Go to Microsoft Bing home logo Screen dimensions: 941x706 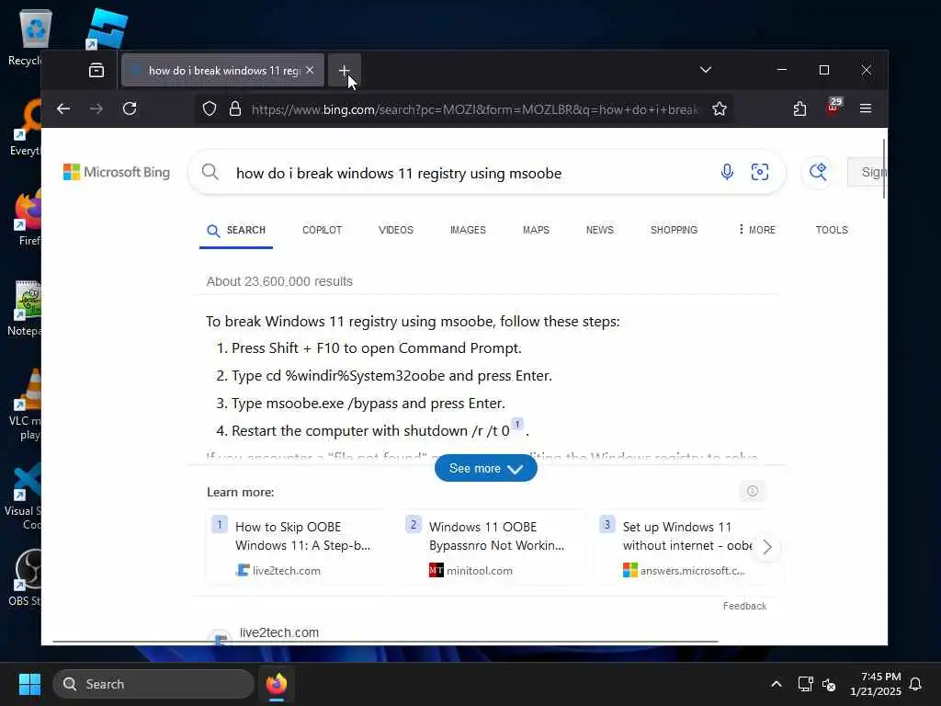117,172
